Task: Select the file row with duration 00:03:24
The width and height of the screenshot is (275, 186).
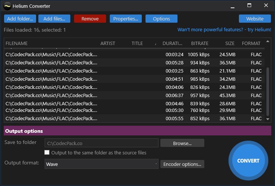Action: (134, 55)
